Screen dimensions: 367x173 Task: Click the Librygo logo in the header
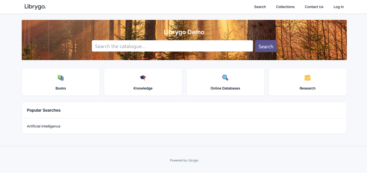(x=35, y=7)
